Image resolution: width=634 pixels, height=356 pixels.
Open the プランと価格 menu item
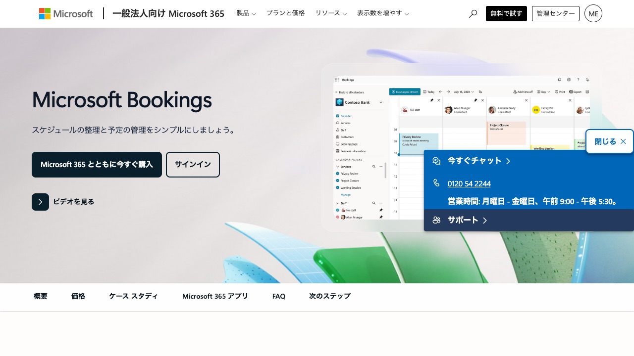(285, 13)
